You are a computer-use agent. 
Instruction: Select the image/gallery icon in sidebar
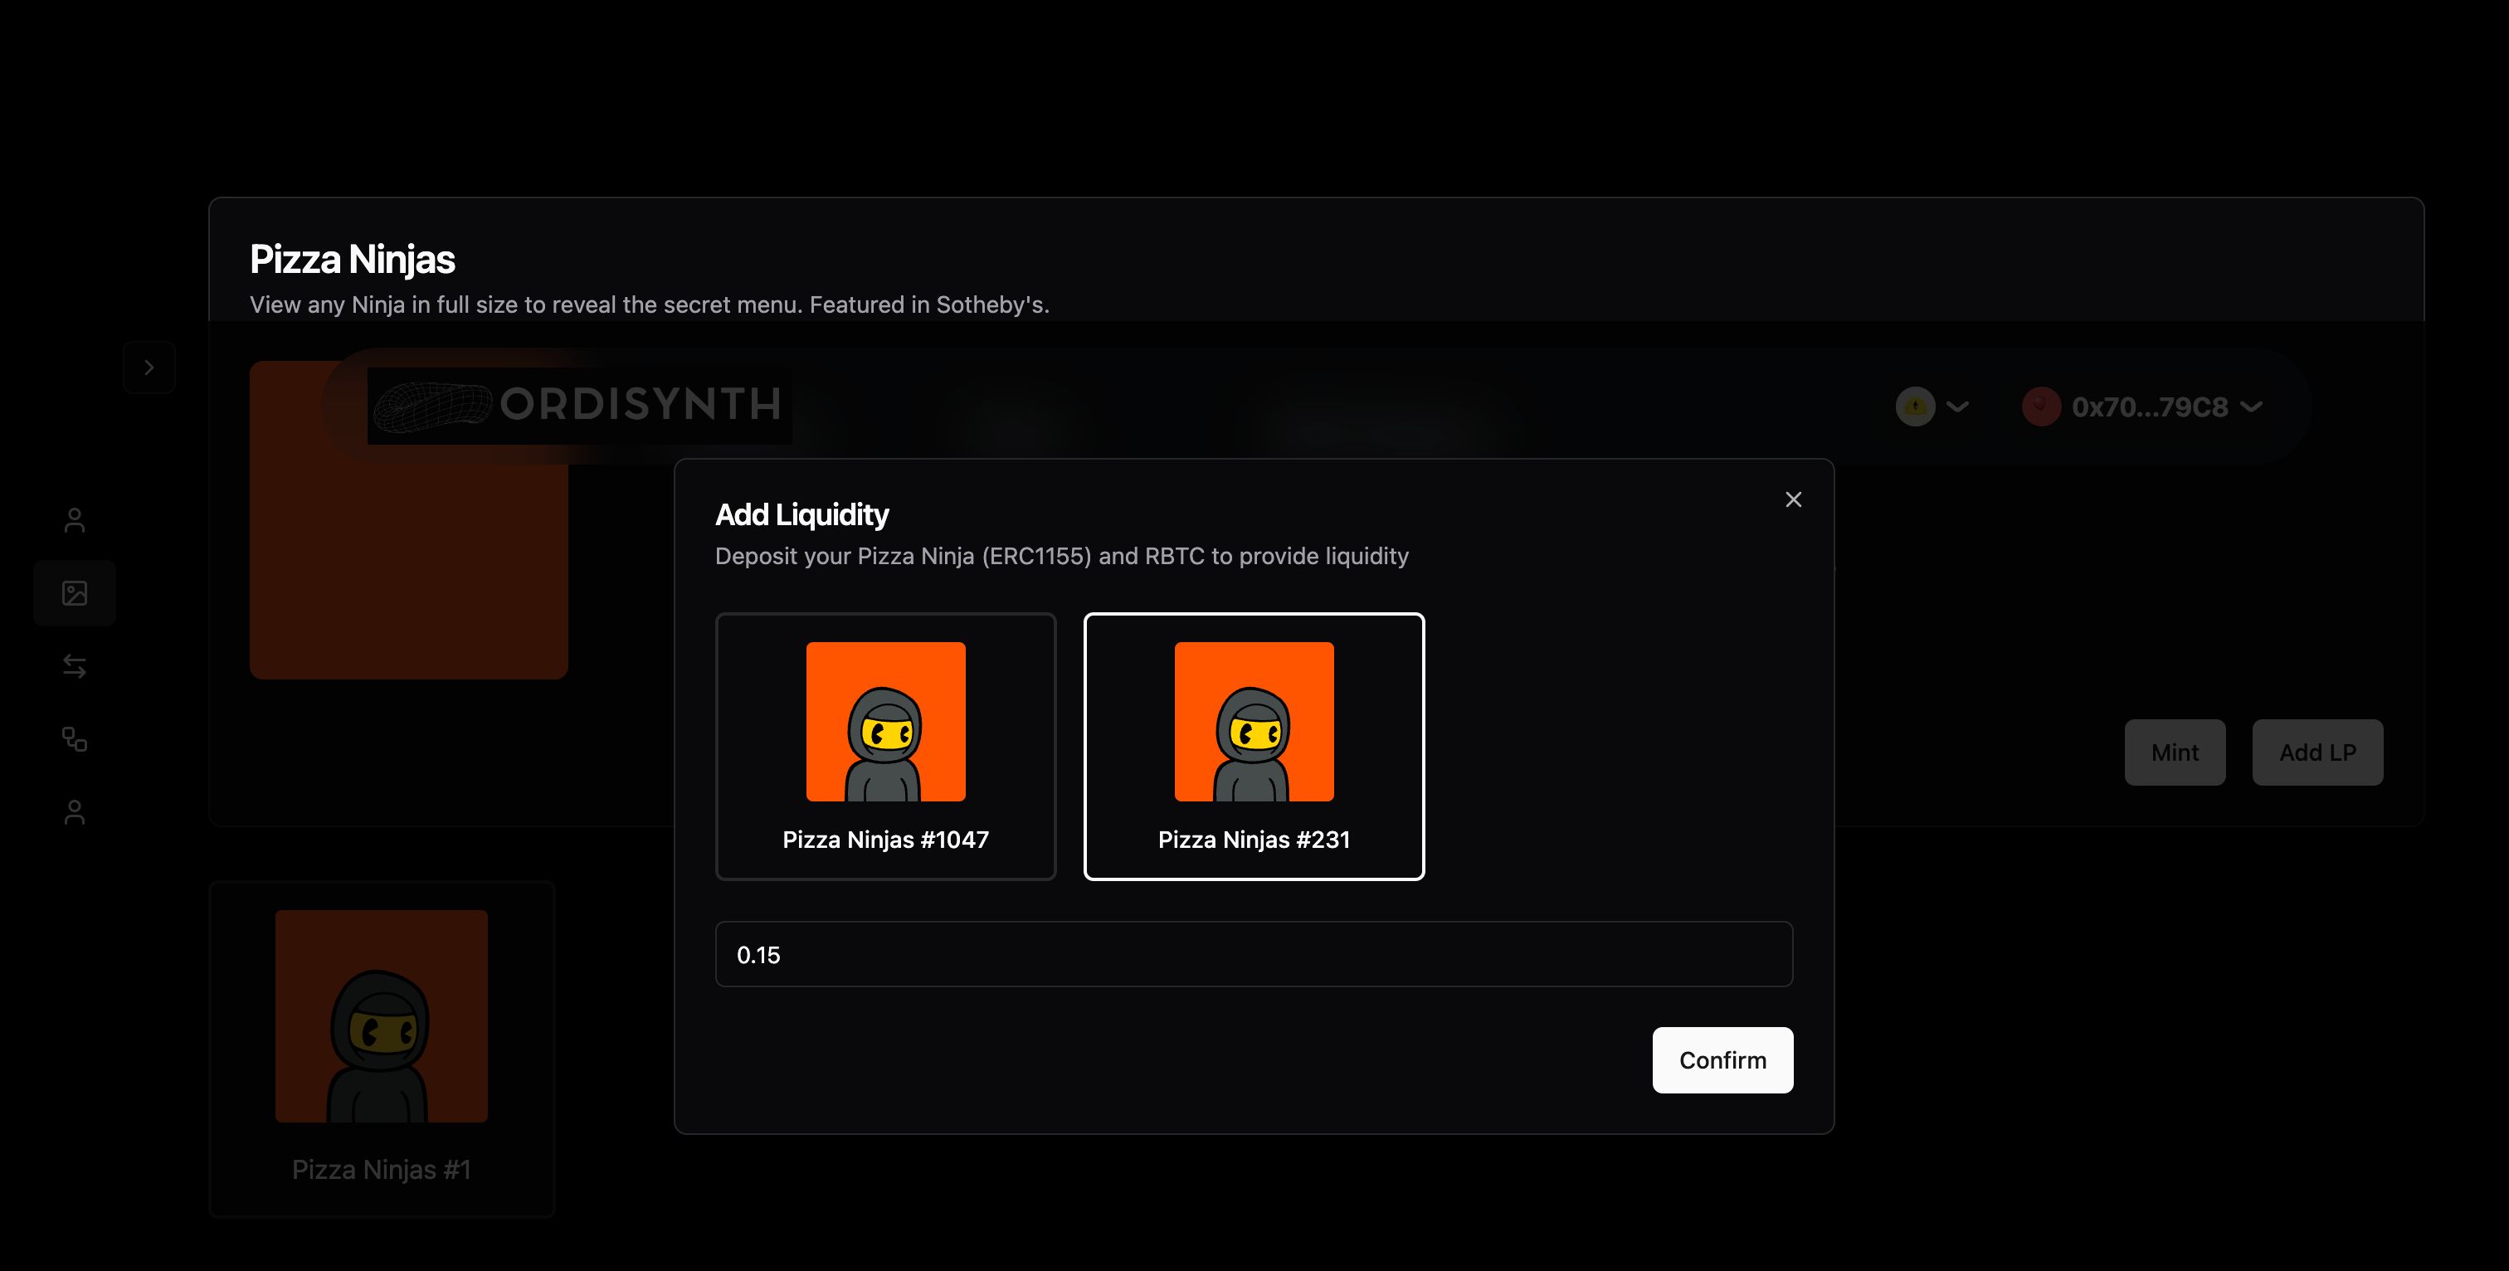tap(75, 592)
